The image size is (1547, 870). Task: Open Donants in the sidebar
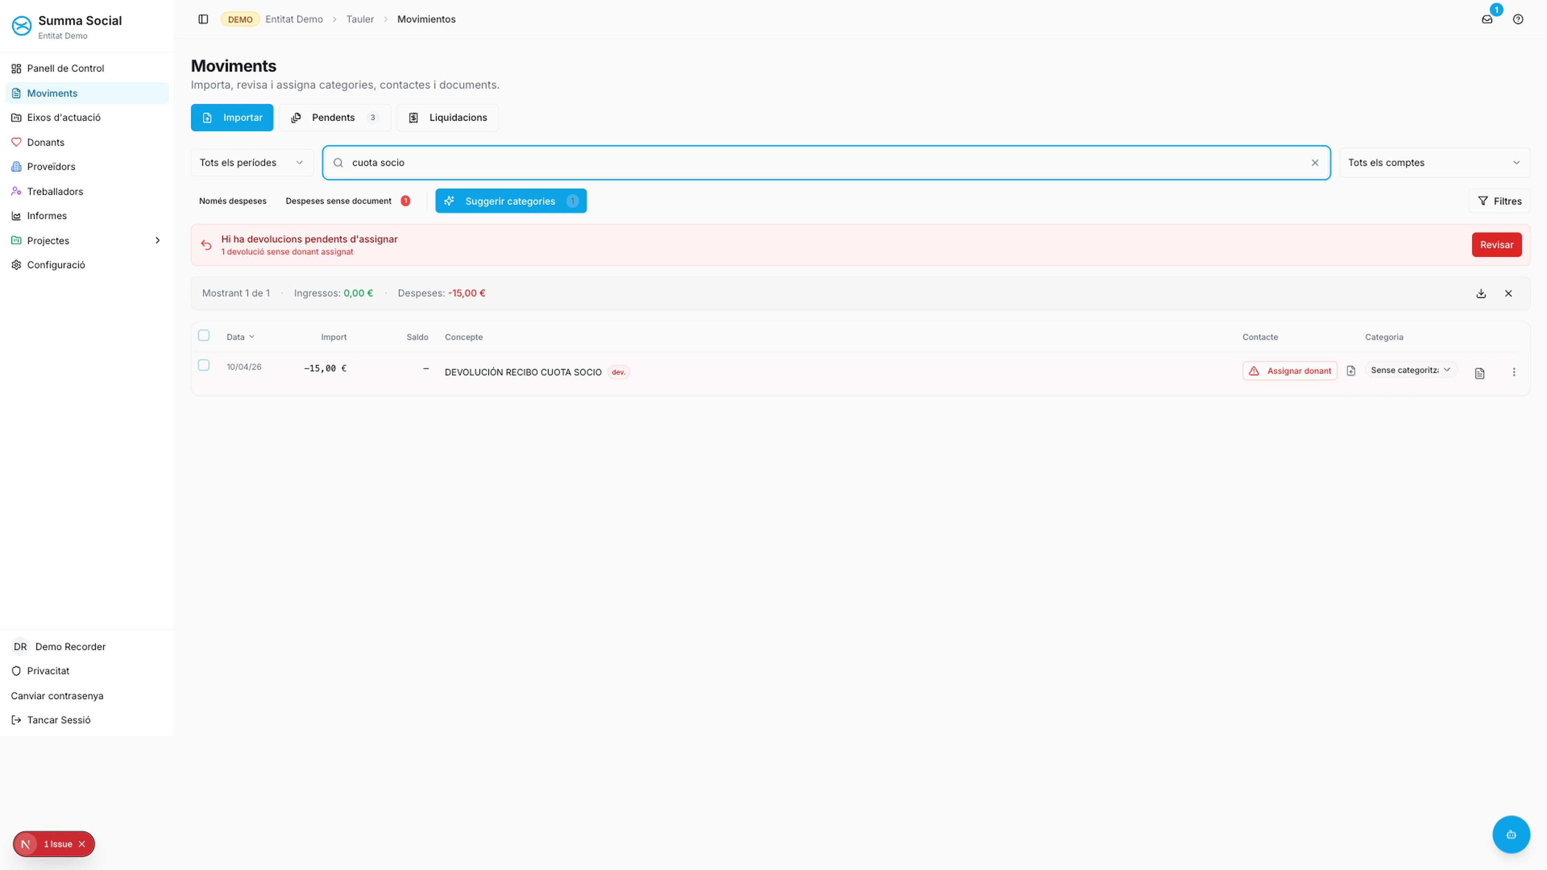46,142
